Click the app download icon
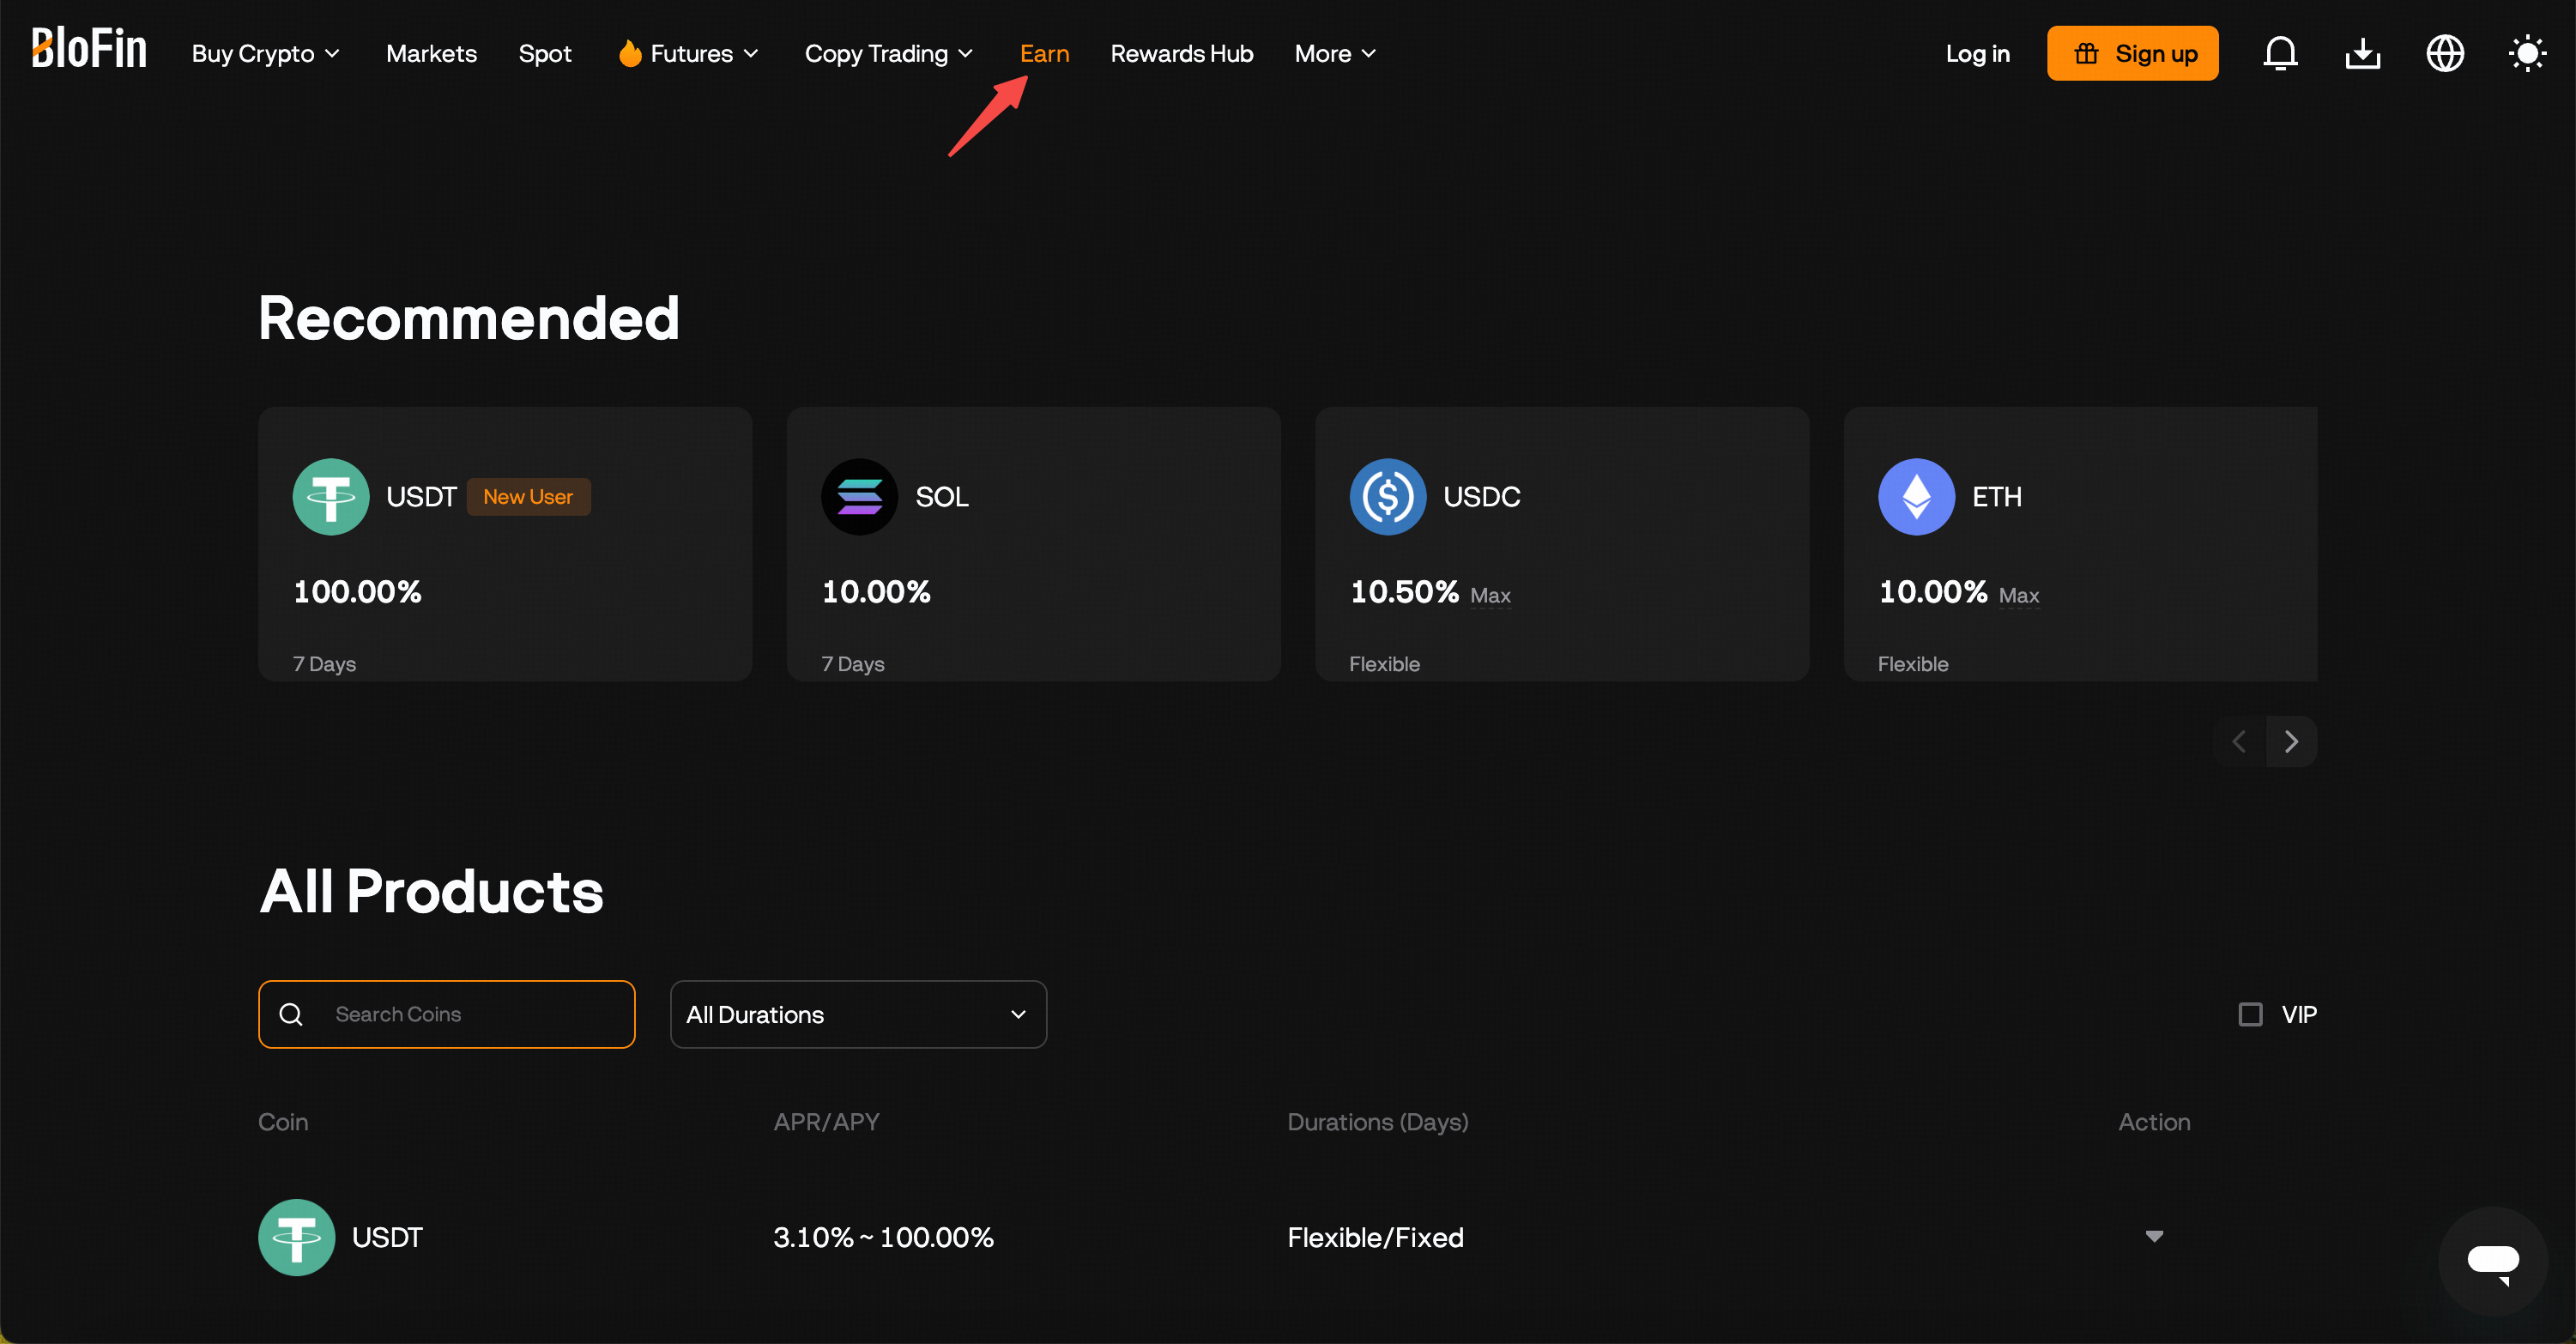Screen dimensions: 2576x1344 (2363, 53)
